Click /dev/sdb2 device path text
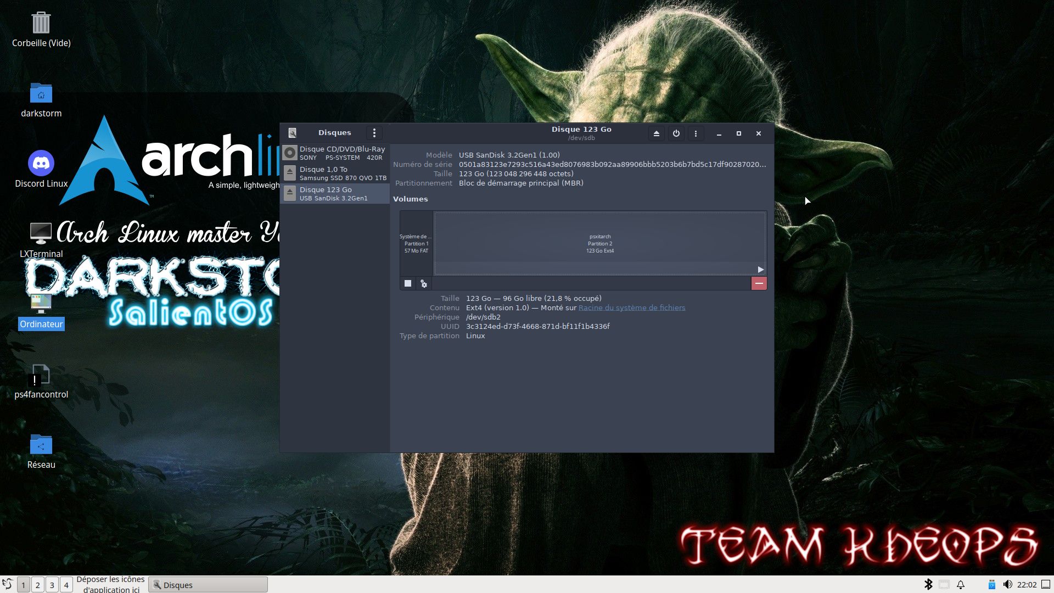Viewport: 1054px width, 593px height. click(483, 317)
